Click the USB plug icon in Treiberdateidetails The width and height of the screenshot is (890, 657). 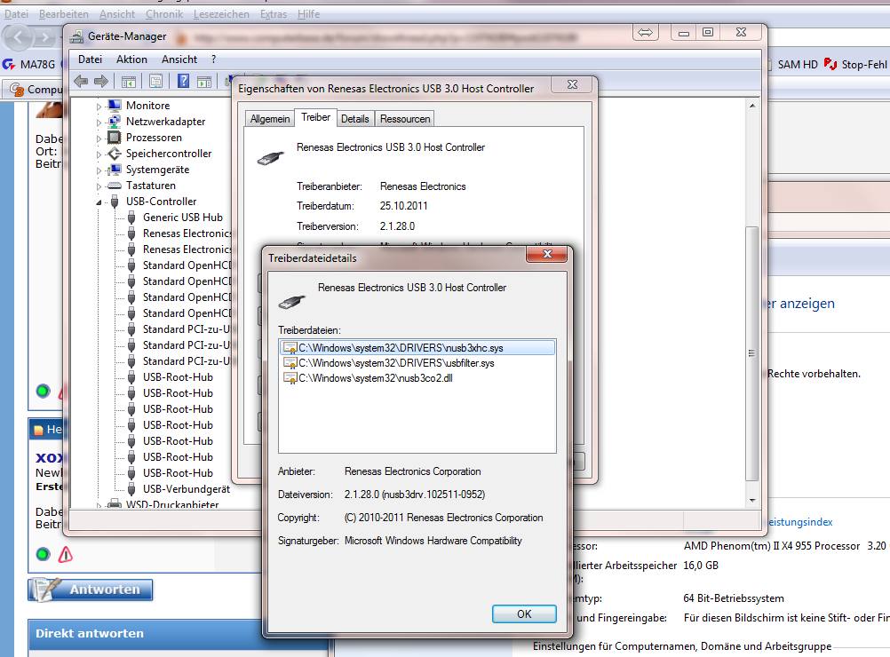pos(291,302)
